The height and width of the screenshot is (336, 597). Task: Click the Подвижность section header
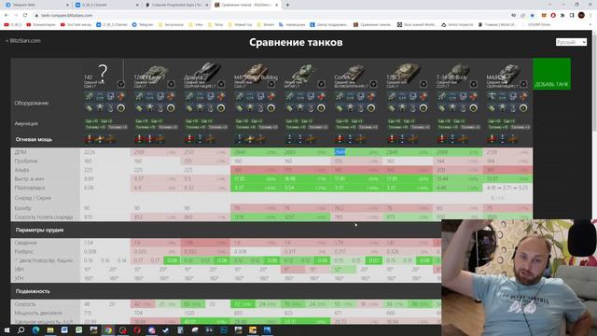(33, 291)
